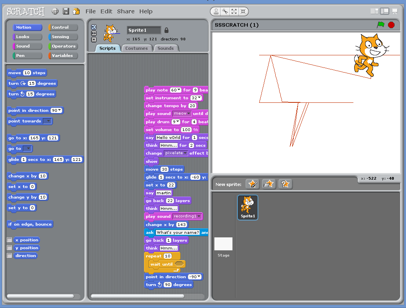Save project with the floppy disk icon
The height and width of the screenshot is (308, 406).
coord(66,11)
